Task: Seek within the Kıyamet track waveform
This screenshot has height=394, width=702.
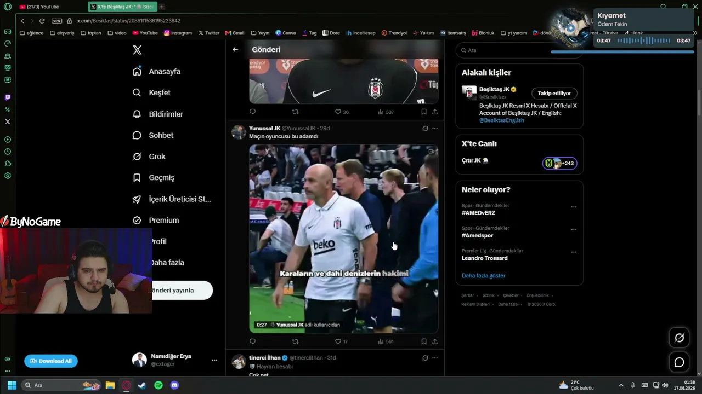Action: click(x=644, y=40)
